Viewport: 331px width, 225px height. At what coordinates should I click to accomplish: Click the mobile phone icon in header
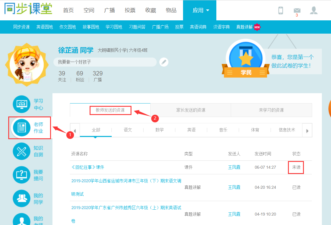(281, 11)
